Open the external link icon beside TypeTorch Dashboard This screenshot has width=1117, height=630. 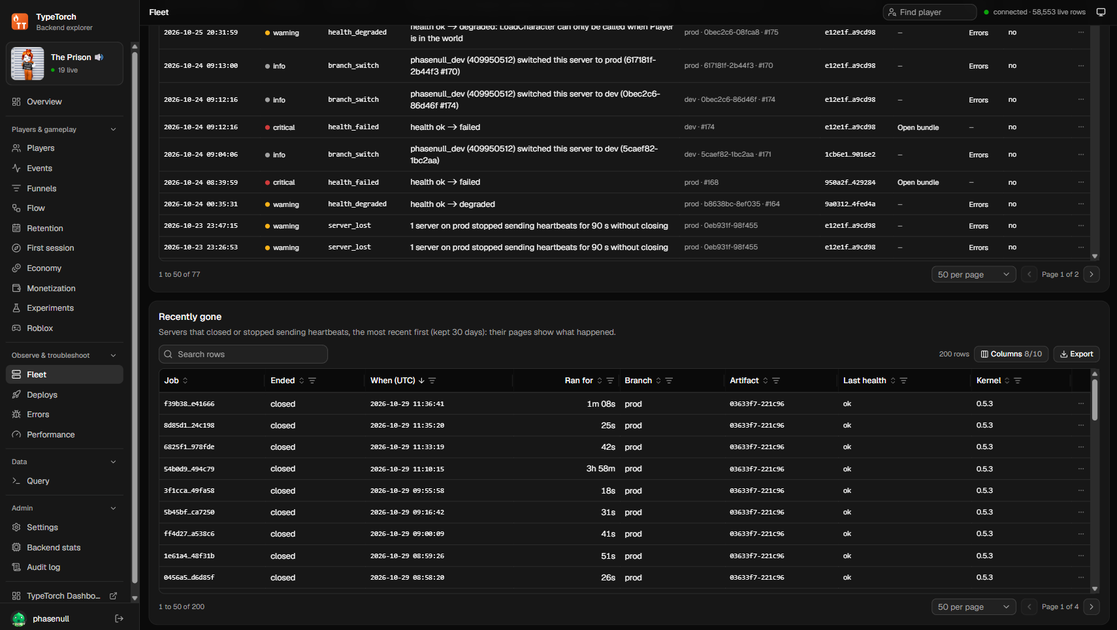[x=113, y=596]
